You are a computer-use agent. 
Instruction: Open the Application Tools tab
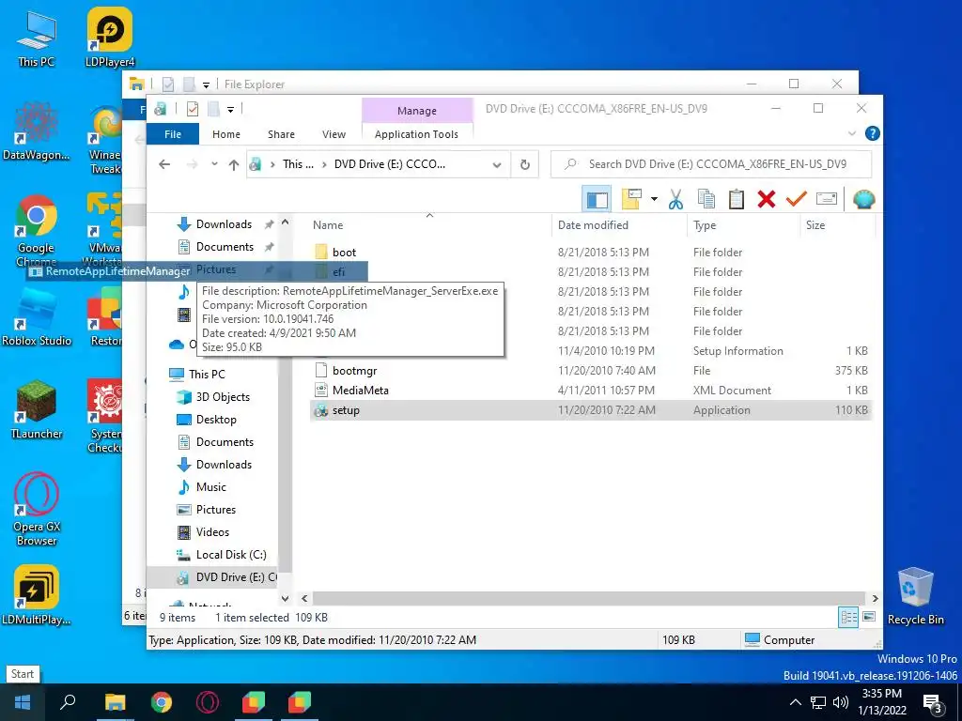(416, 134)
